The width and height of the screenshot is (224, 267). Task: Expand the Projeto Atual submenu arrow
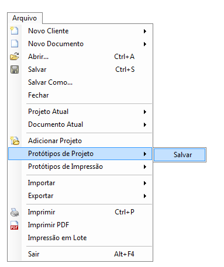coord(145,112)
